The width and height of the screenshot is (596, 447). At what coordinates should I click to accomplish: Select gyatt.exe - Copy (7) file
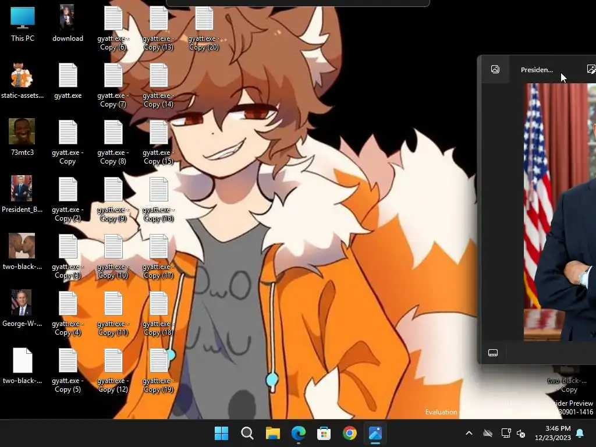pos(113,86)
